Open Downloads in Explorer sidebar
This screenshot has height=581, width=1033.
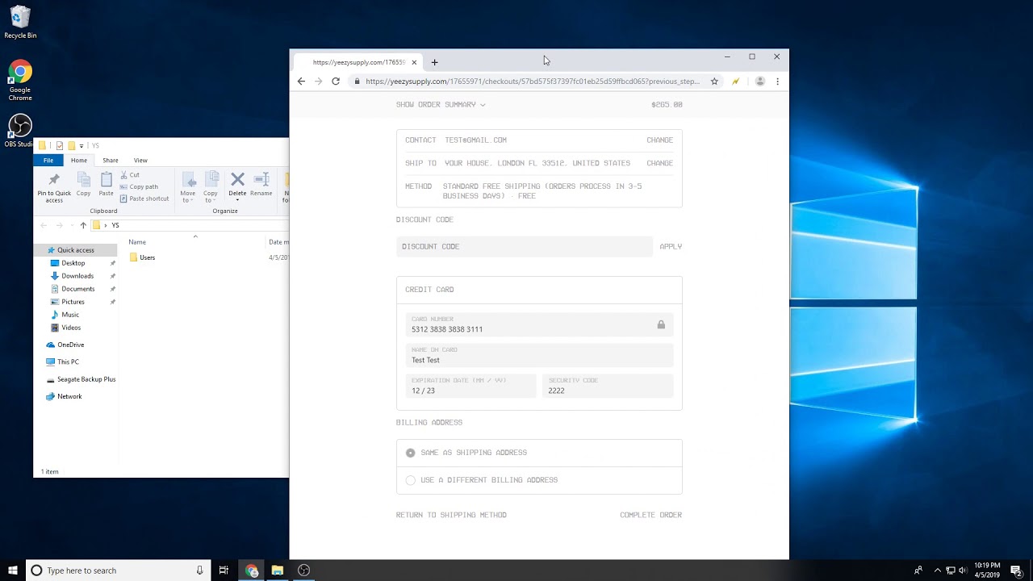(x=77, y=276)
